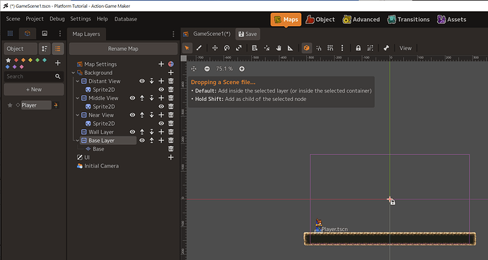Filter by the purple diamond tag

point(15,67)
